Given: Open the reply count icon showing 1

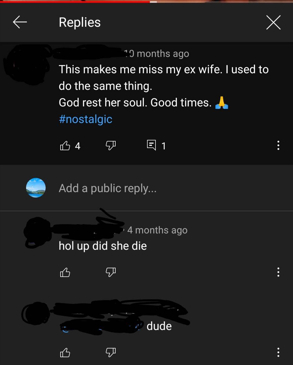Looking at the screenshot, I should [x=151, y=145].
